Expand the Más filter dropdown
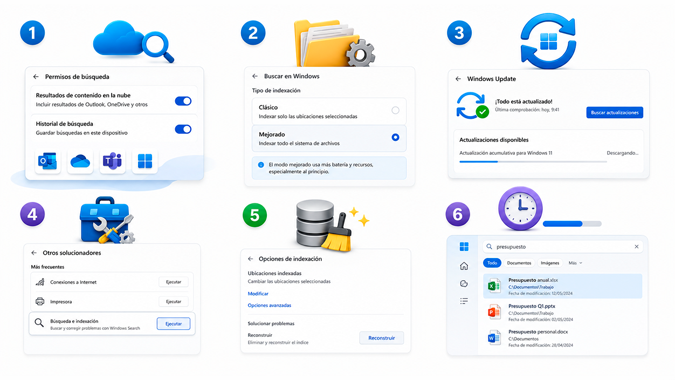This screenshot has height=380, width=675. (575, 263)
